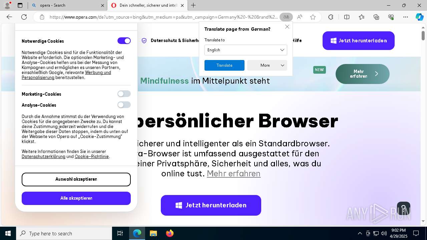Open File Explorer from taskbar

click(153, 233)
